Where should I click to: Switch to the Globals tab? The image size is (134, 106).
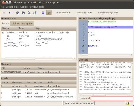click(16, 23)
